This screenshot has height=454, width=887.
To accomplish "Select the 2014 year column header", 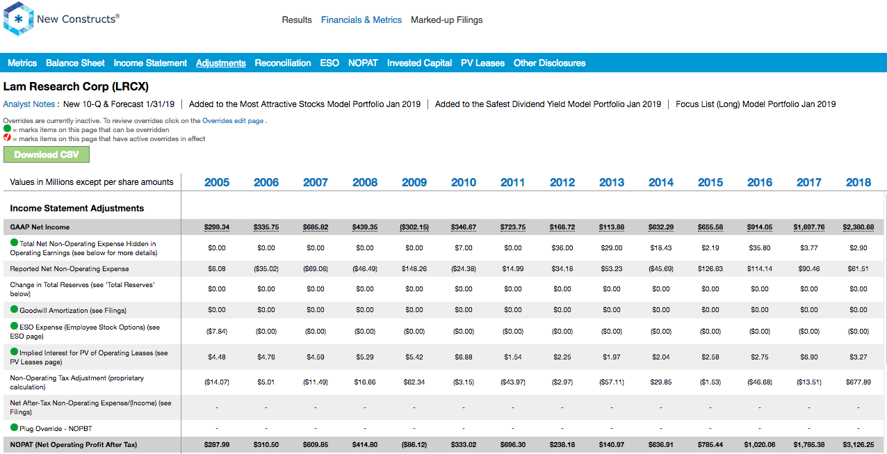I will 661,182.
